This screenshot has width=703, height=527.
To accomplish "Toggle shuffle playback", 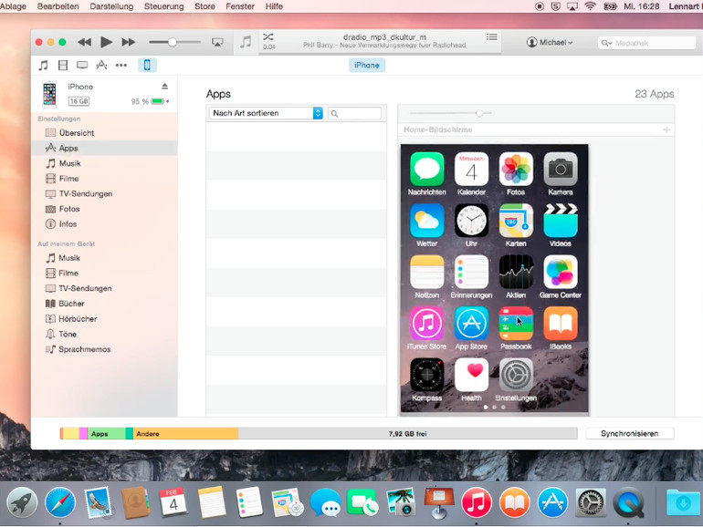I will click(x=268, y=37).
